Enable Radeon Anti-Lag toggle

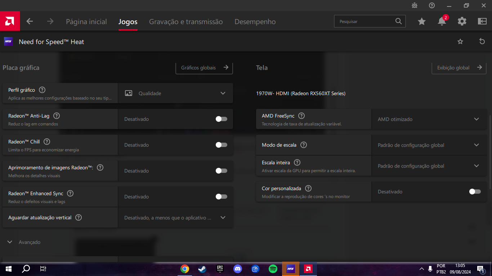(x=222, y=119)
